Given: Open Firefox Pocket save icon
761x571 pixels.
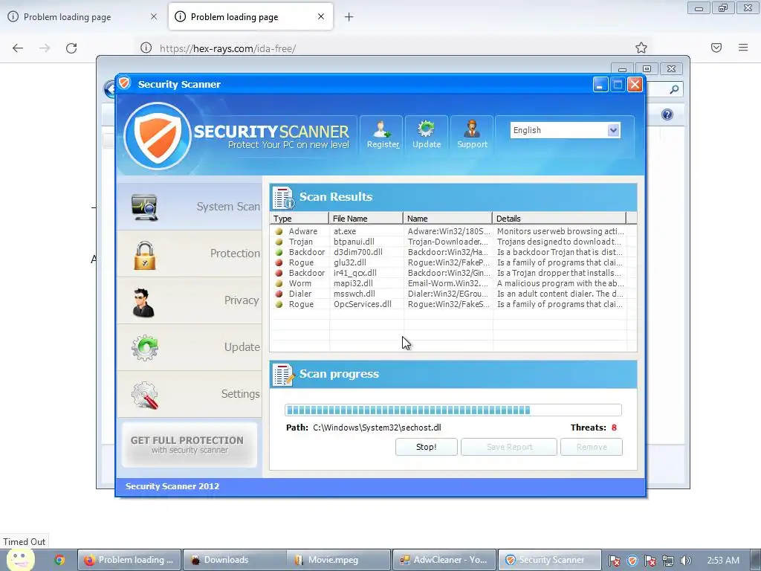Looking at the screenshot, I should tap(716, 48).
